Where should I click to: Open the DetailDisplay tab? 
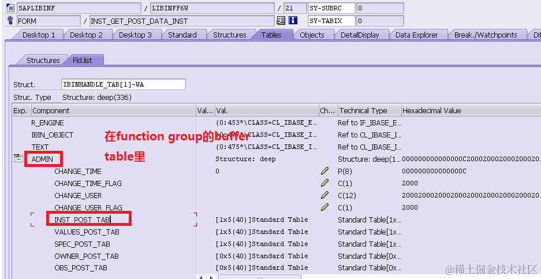360,35
